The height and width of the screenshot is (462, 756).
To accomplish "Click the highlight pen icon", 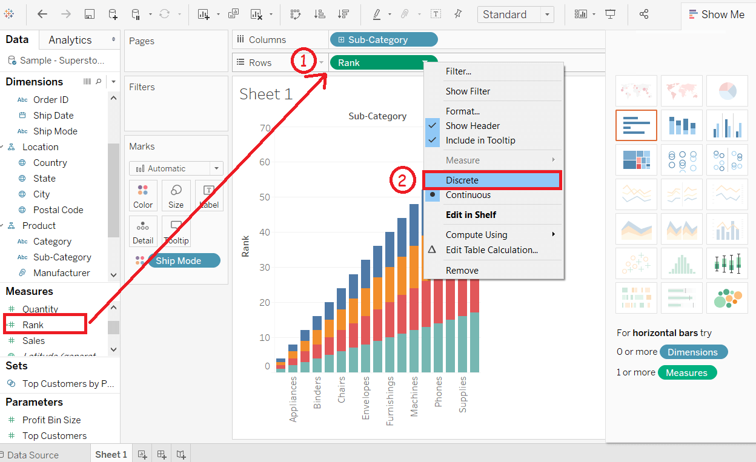I will coord(377,14).
